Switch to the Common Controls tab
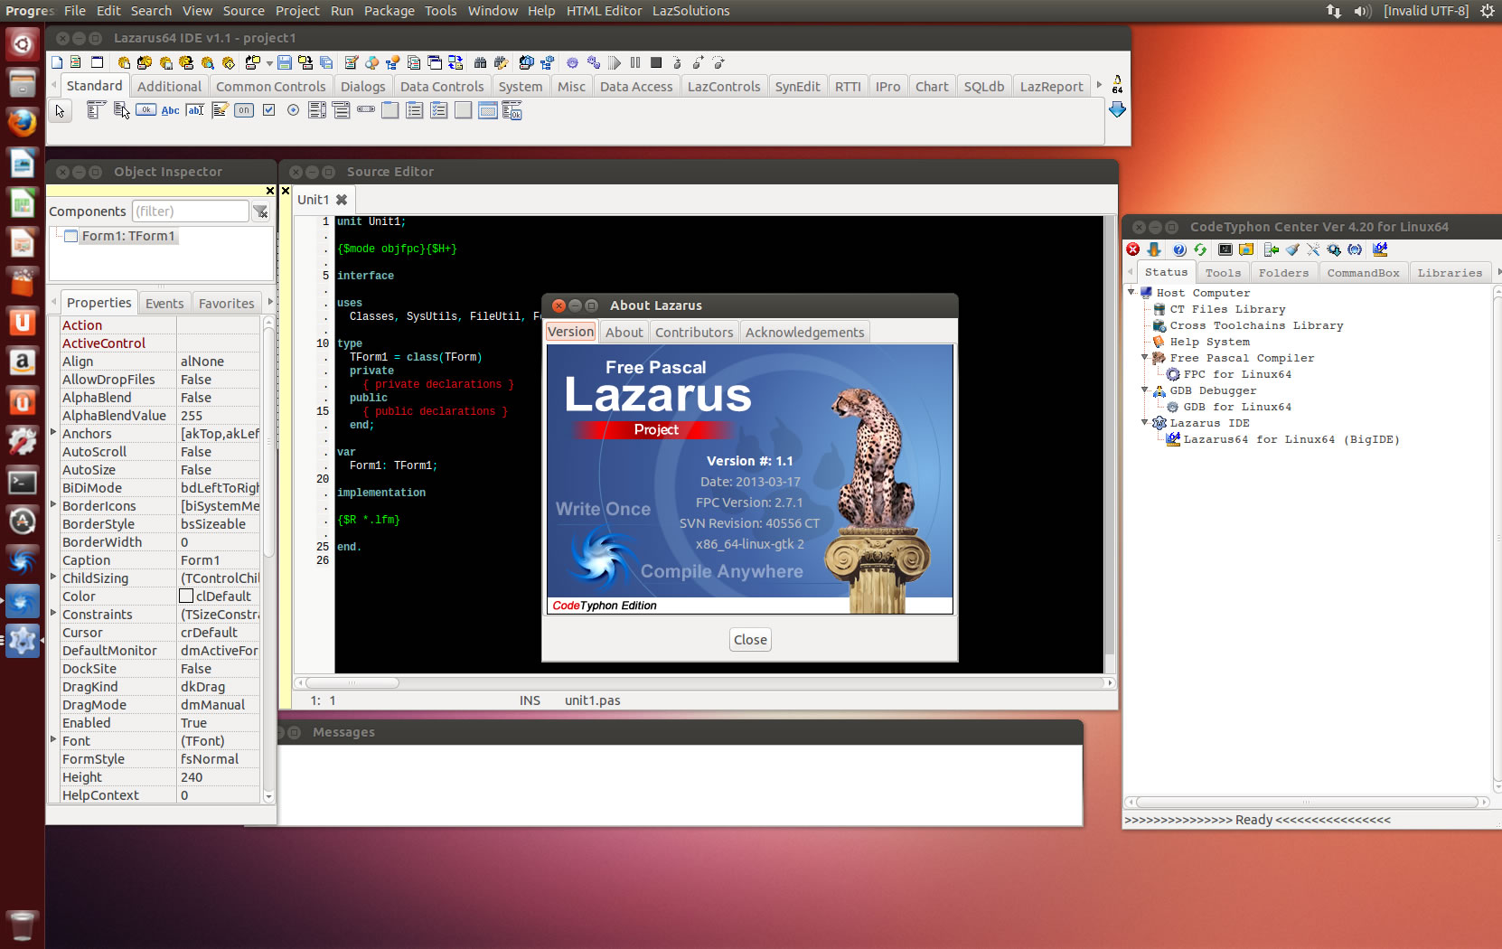 pos(270,86)
